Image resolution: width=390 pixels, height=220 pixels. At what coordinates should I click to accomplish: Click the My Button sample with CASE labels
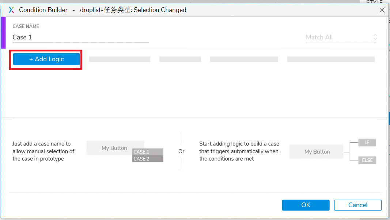click(x=115, y=148)
